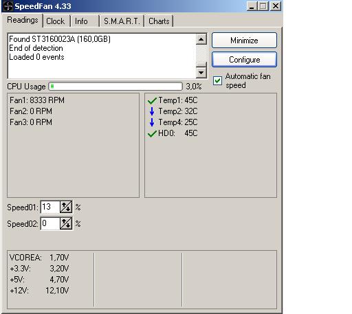
Task: Click the Minimize button in the panel
Action: [244, 41]
